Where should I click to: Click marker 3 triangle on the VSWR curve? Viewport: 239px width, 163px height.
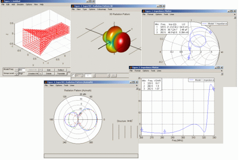click(x=165, y=131)
